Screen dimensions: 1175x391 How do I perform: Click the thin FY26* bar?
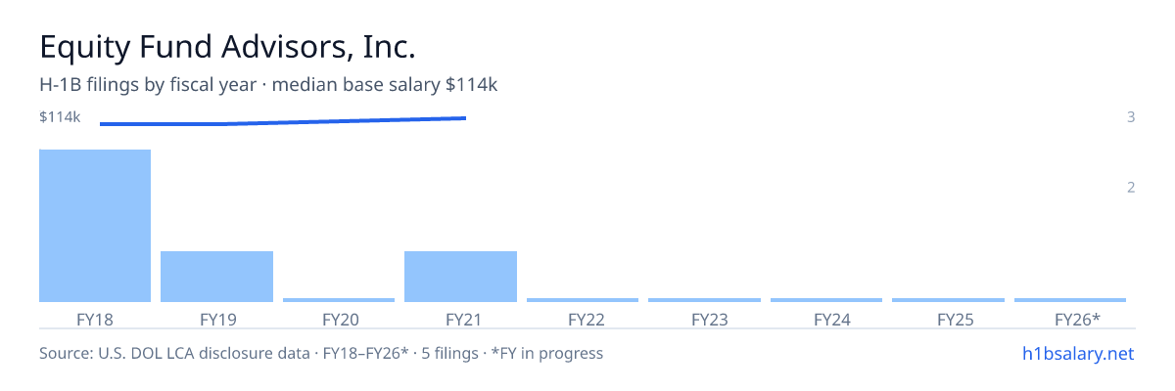click(x=1070, y=300)
